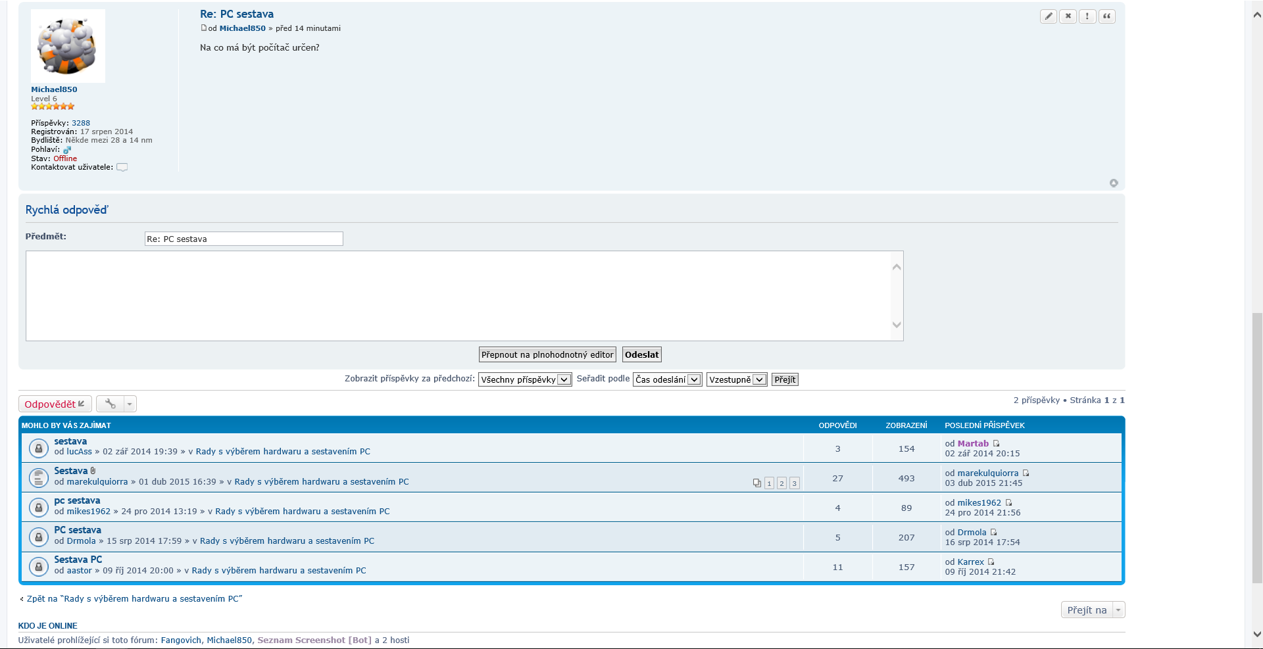Click the Odeslat button
Viewport: 1263px width, 649px height.
tap(641, 355)
